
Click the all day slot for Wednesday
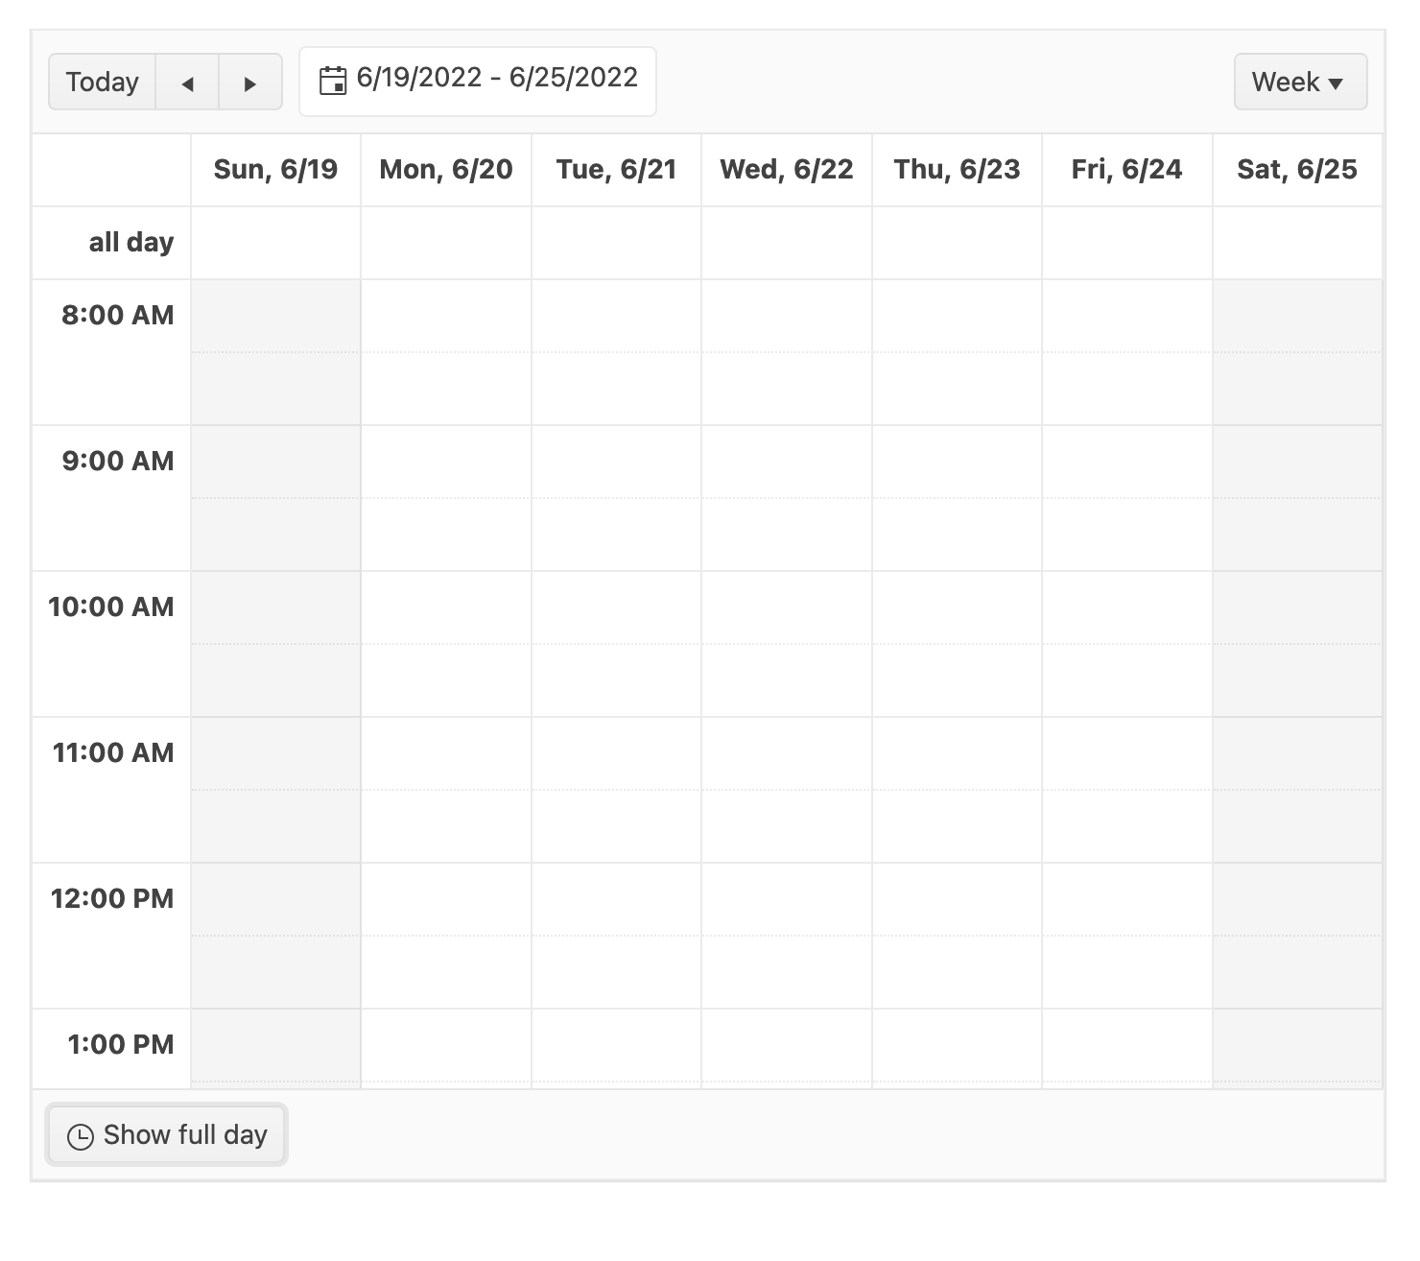pos(787,243)
